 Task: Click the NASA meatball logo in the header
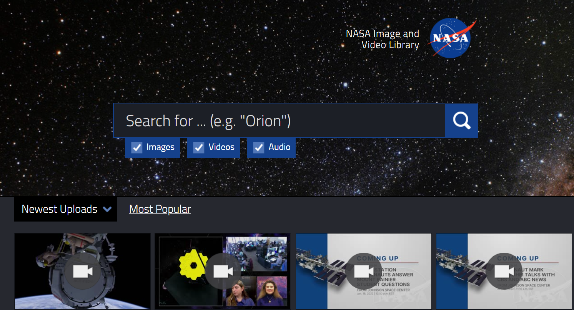point(451,38)
